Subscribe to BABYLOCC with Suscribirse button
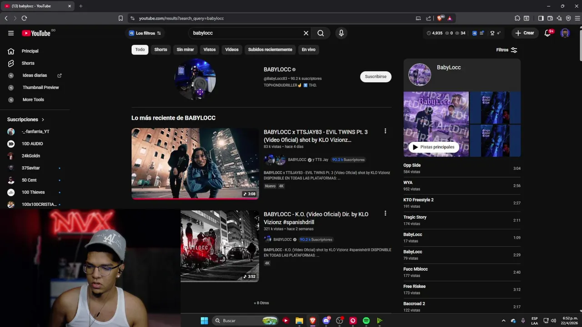This screenshot has height=327, width=582. pyautogui.click(x=376, y=77)
